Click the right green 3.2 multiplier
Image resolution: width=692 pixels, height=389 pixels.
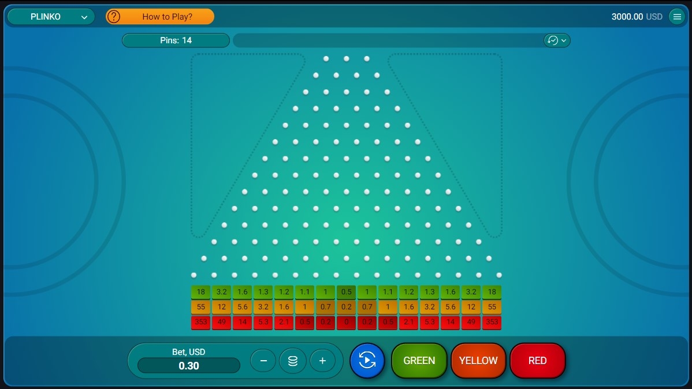(471, 292)
